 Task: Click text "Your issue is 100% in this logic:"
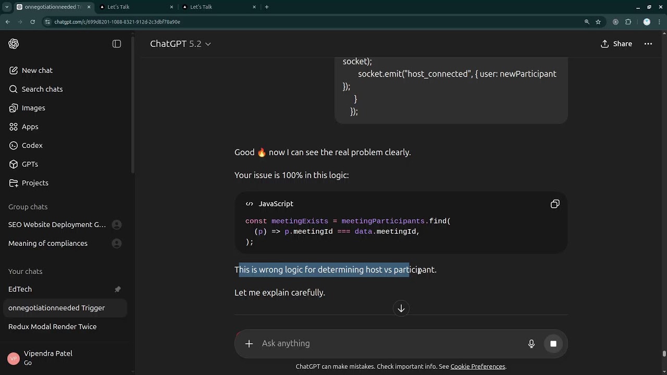(x=291, y=175)
